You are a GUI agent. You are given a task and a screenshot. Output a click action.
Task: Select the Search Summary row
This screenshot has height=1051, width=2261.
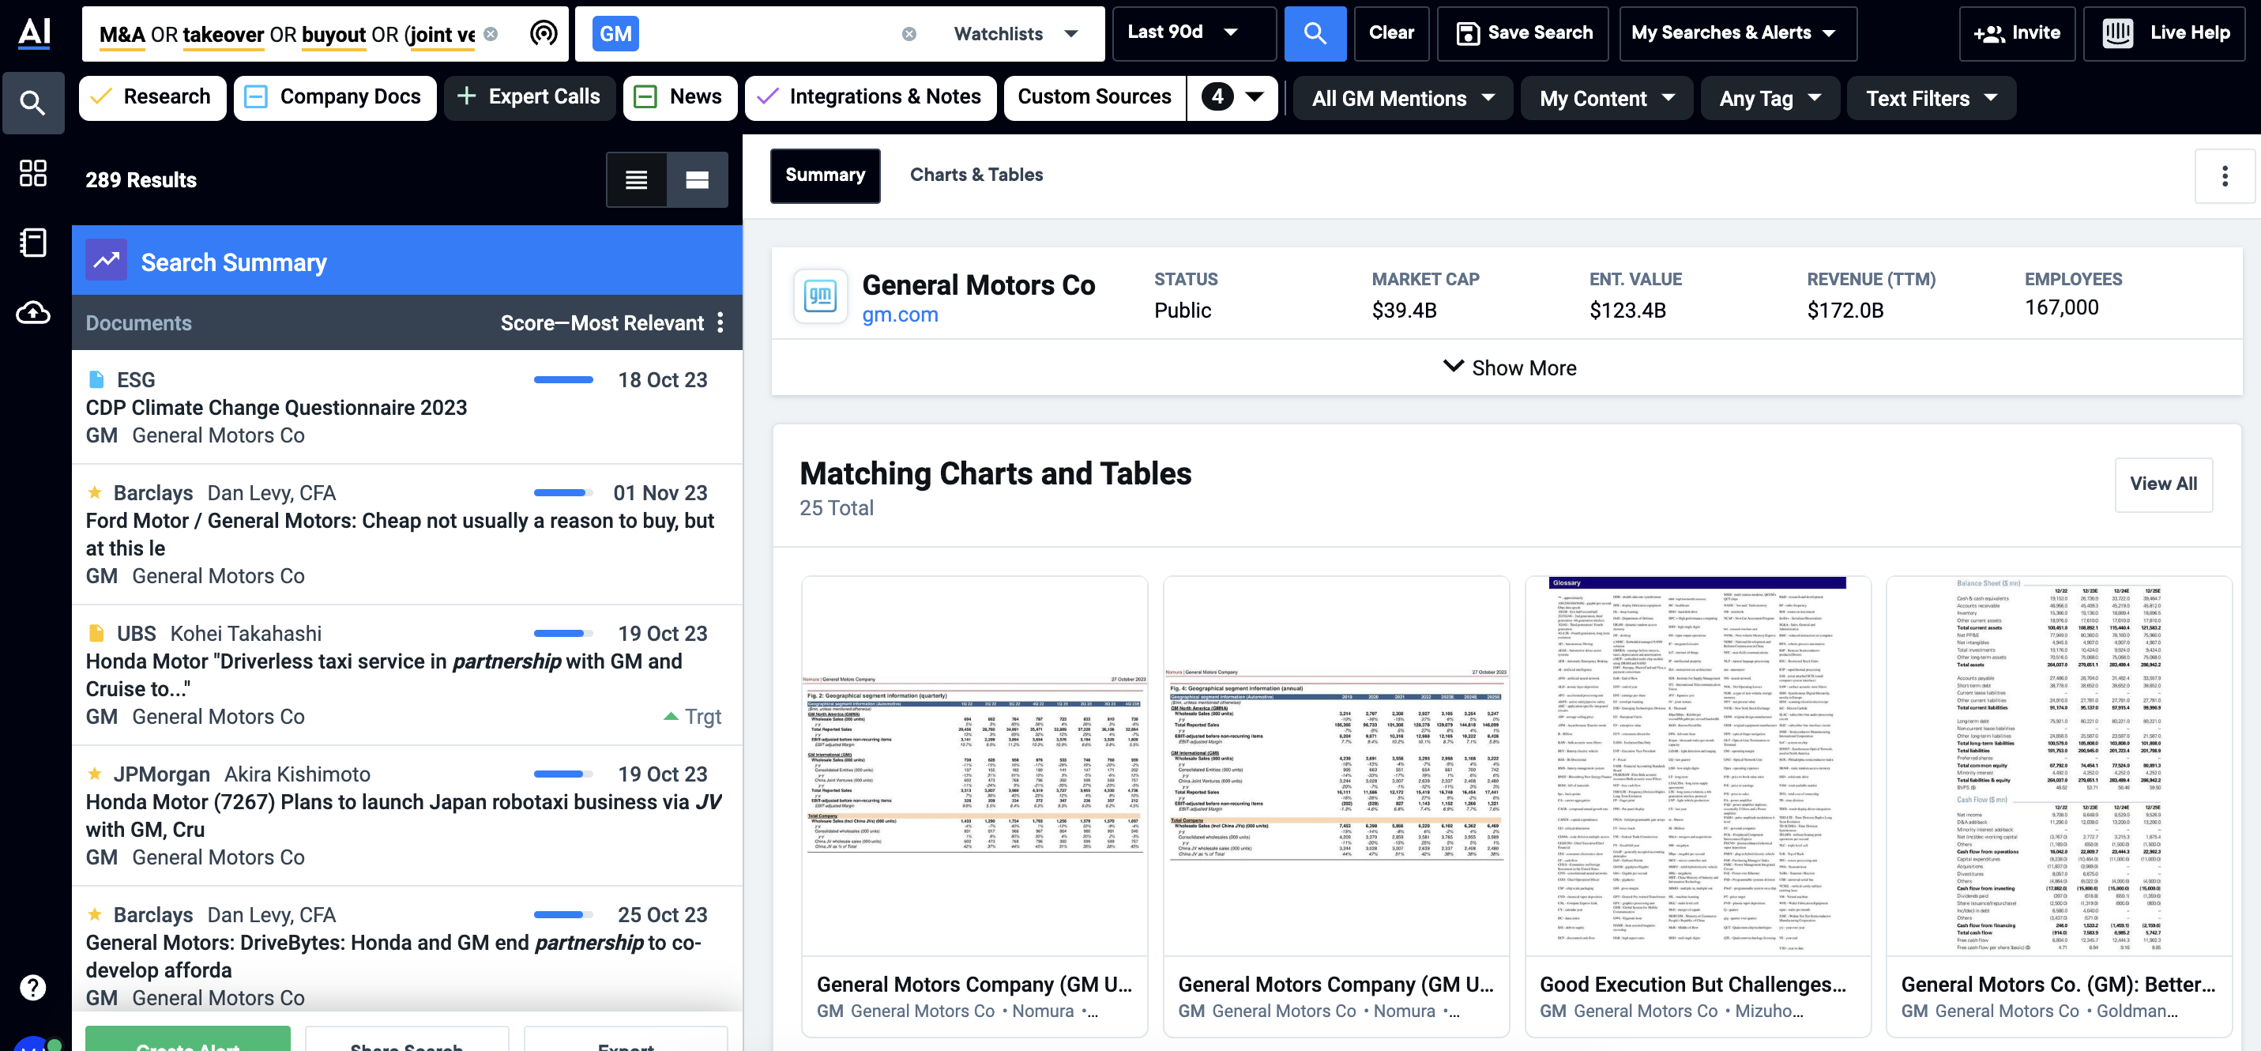(x=408, y=261)
